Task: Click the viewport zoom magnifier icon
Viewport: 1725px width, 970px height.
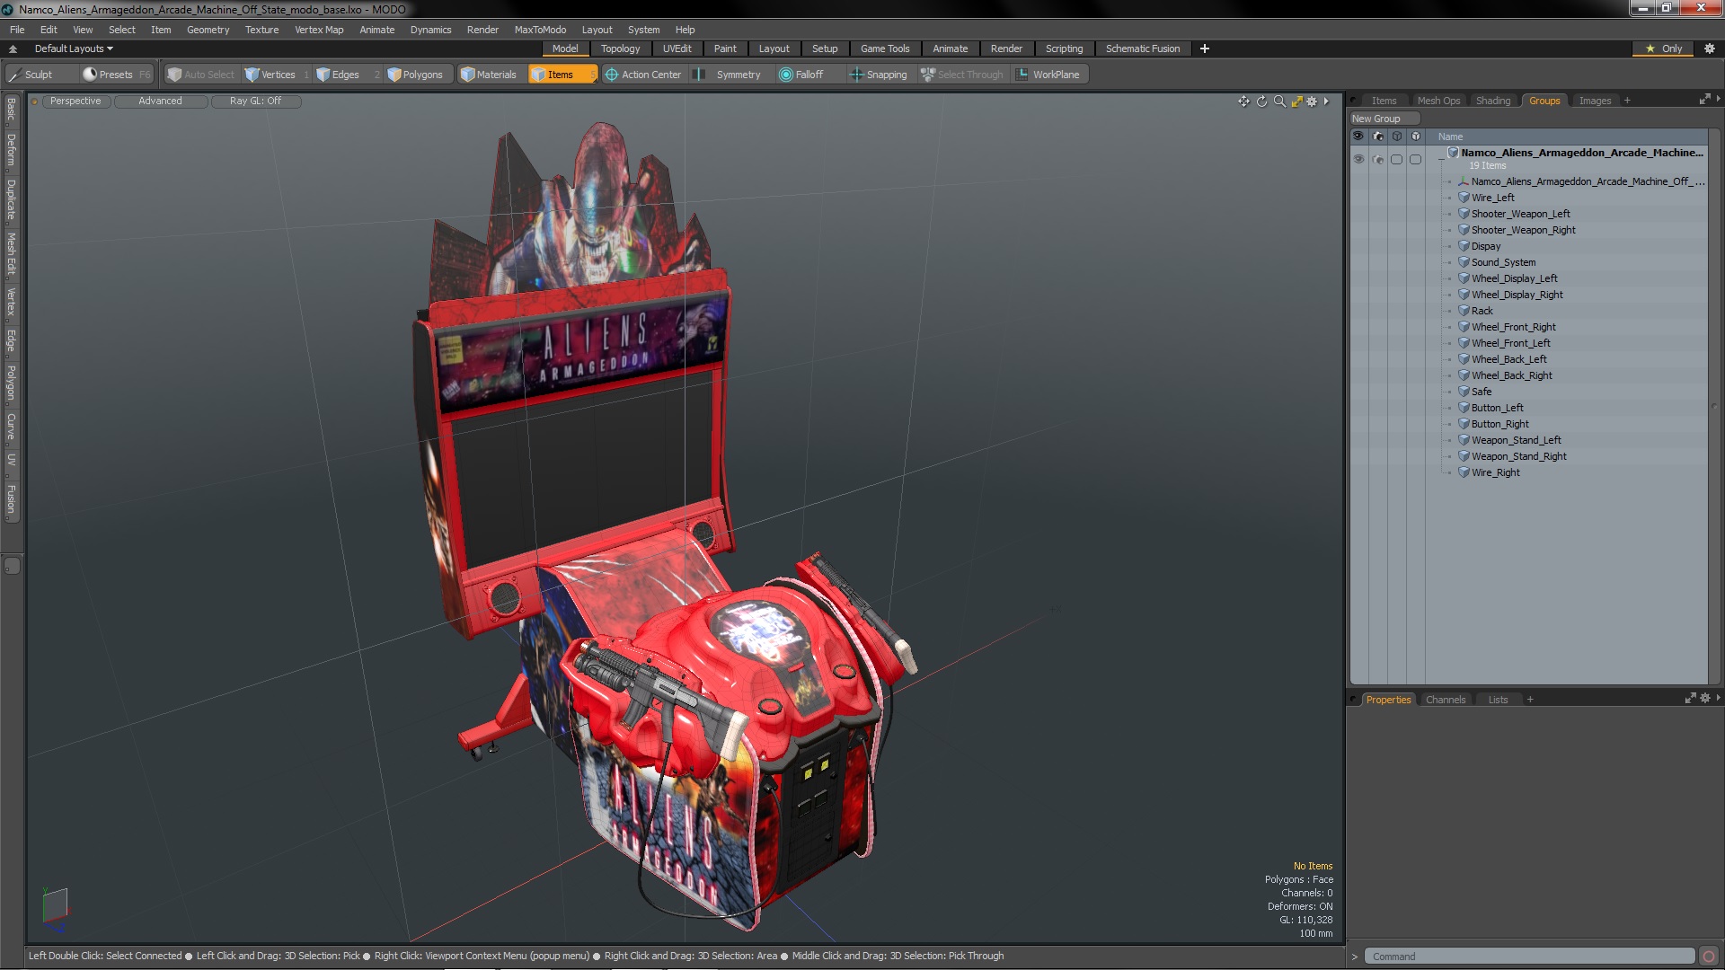Action: click(1279, 101)
